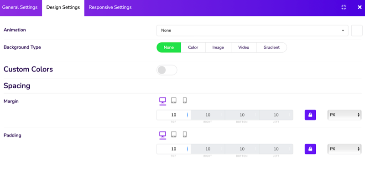
Task: Click the Padding right value field
Action: tap(208, 149)
